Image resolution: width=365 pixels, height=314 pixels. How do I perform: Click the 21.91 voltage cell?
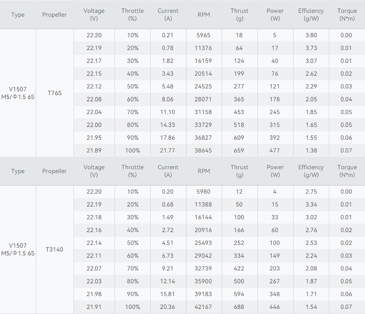pyautogui.click(x=94, y=307)
